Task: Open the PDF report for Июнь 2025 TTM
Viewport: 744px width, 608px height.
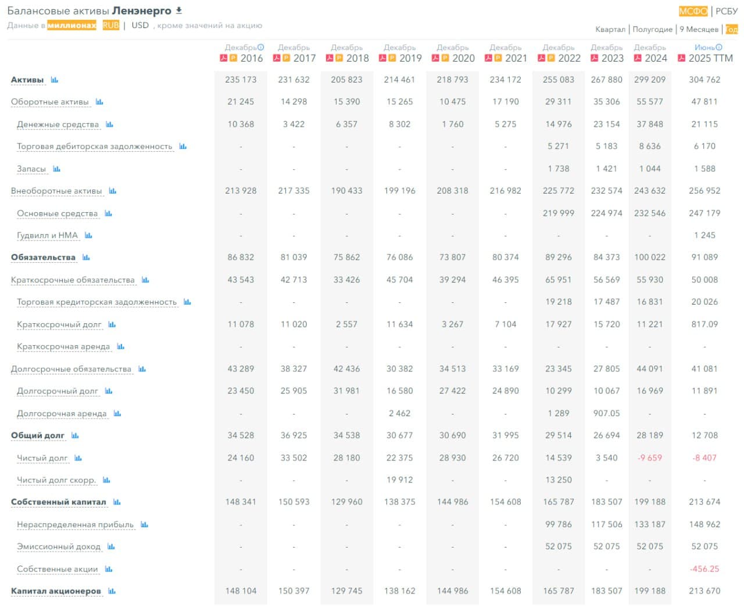Action: tap(681, 58)
